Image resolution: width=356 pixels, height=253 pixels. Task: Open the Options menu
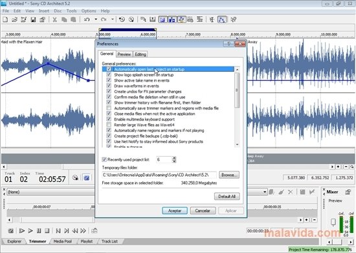click(89, 11)
